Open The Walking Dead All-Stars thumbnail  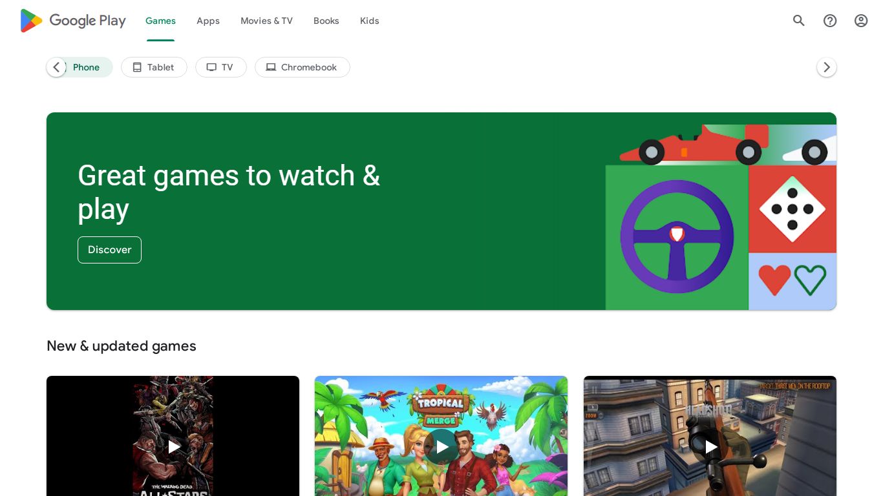point(173,436)
